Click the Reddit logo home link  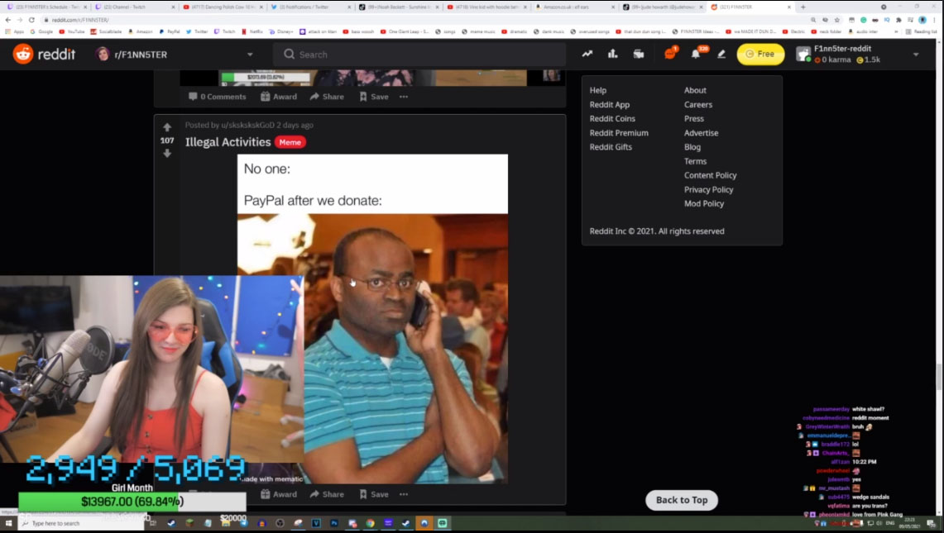[x=44, y=55]
